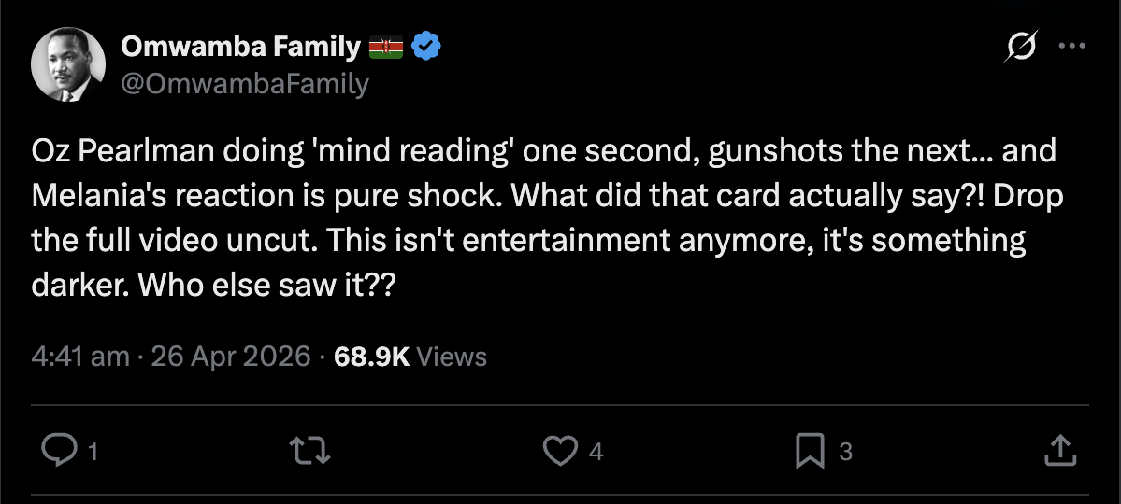Image resolution: width=1121 pixels, height=504 pixels.
Task: Click the Grok explain-post icon
Action: click(x=1021, y=47)
